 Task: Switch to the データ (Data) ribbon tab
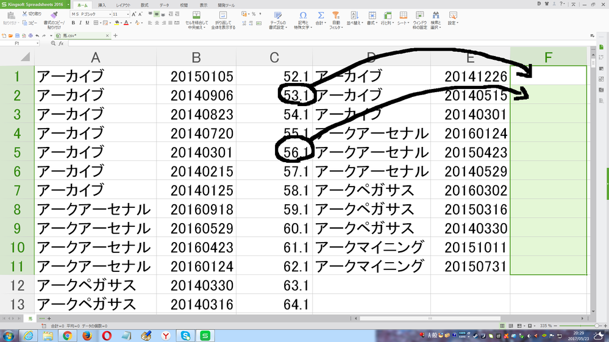pos(164,4)
